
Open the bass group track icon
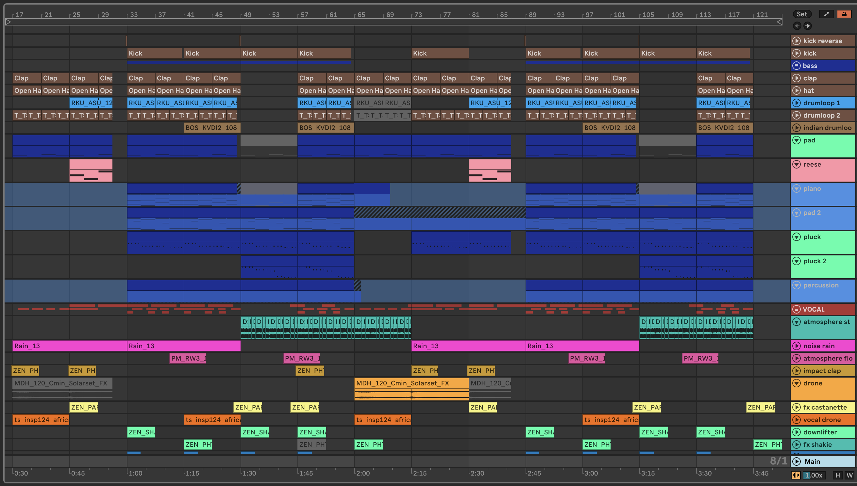[x=797, y=65]
